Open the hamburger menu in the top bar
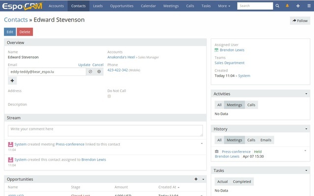 click(x=308, y=6)
